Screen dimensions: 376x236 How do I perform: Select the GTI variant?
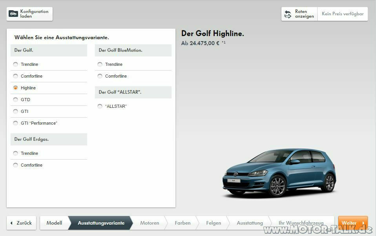[16, 111]
